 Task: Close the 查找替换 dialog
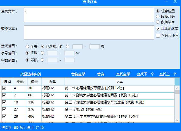click(175, 2)
